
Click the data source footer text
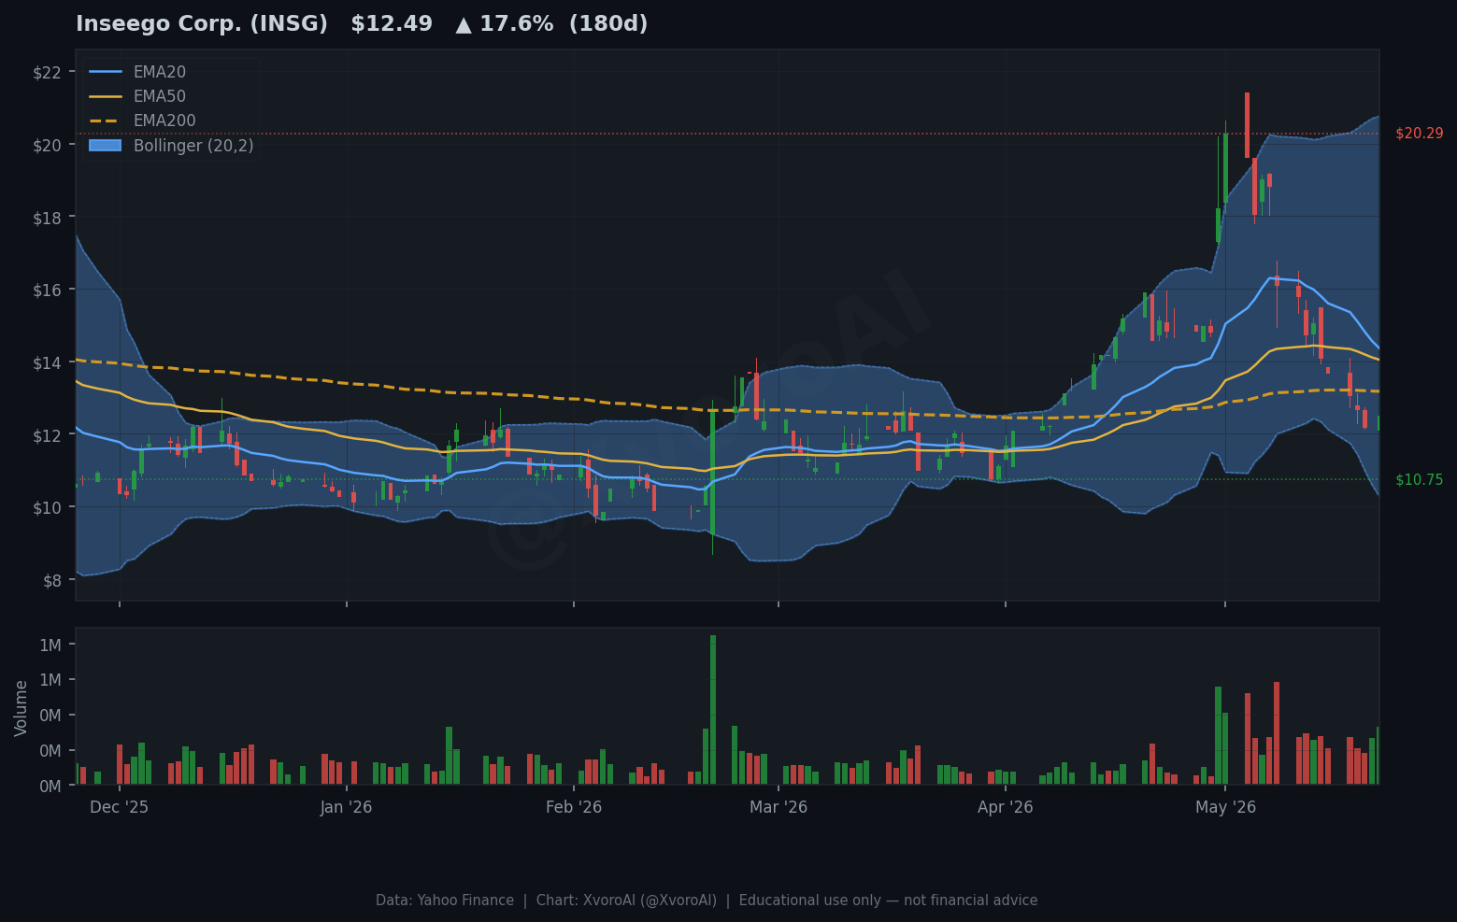click(707, 901)
